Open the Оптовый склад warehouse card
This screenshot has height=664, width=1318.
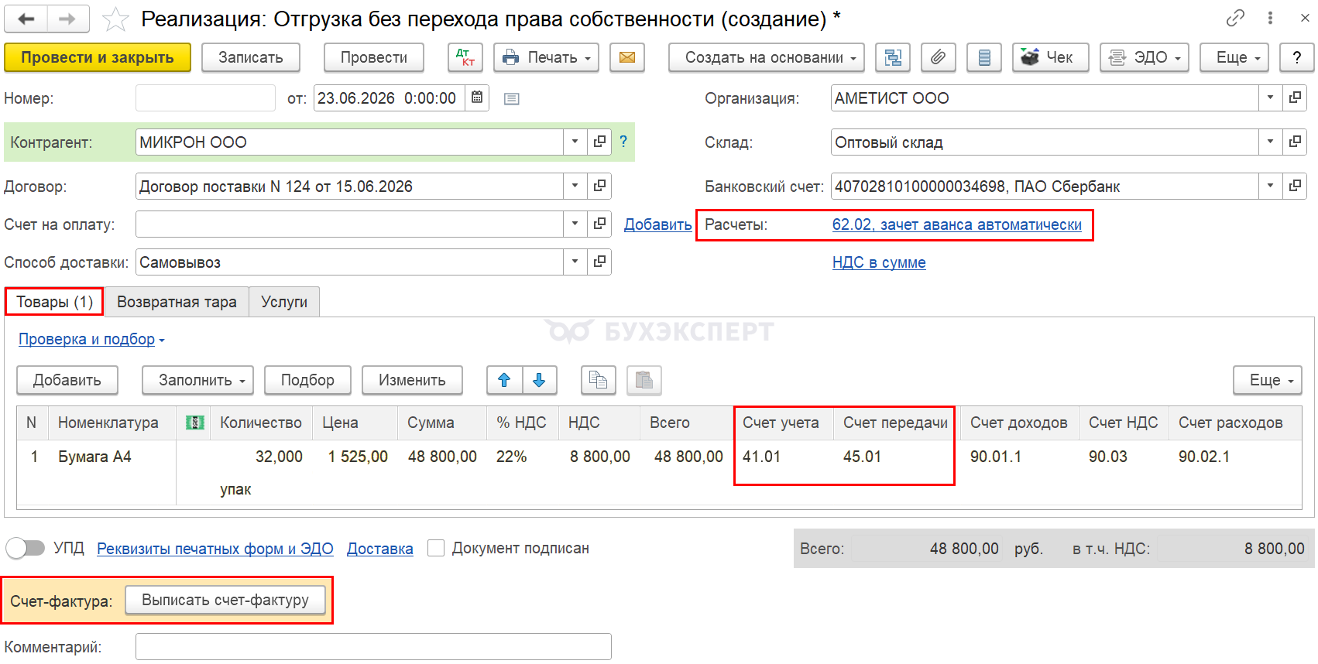[x=1295, y=142]
